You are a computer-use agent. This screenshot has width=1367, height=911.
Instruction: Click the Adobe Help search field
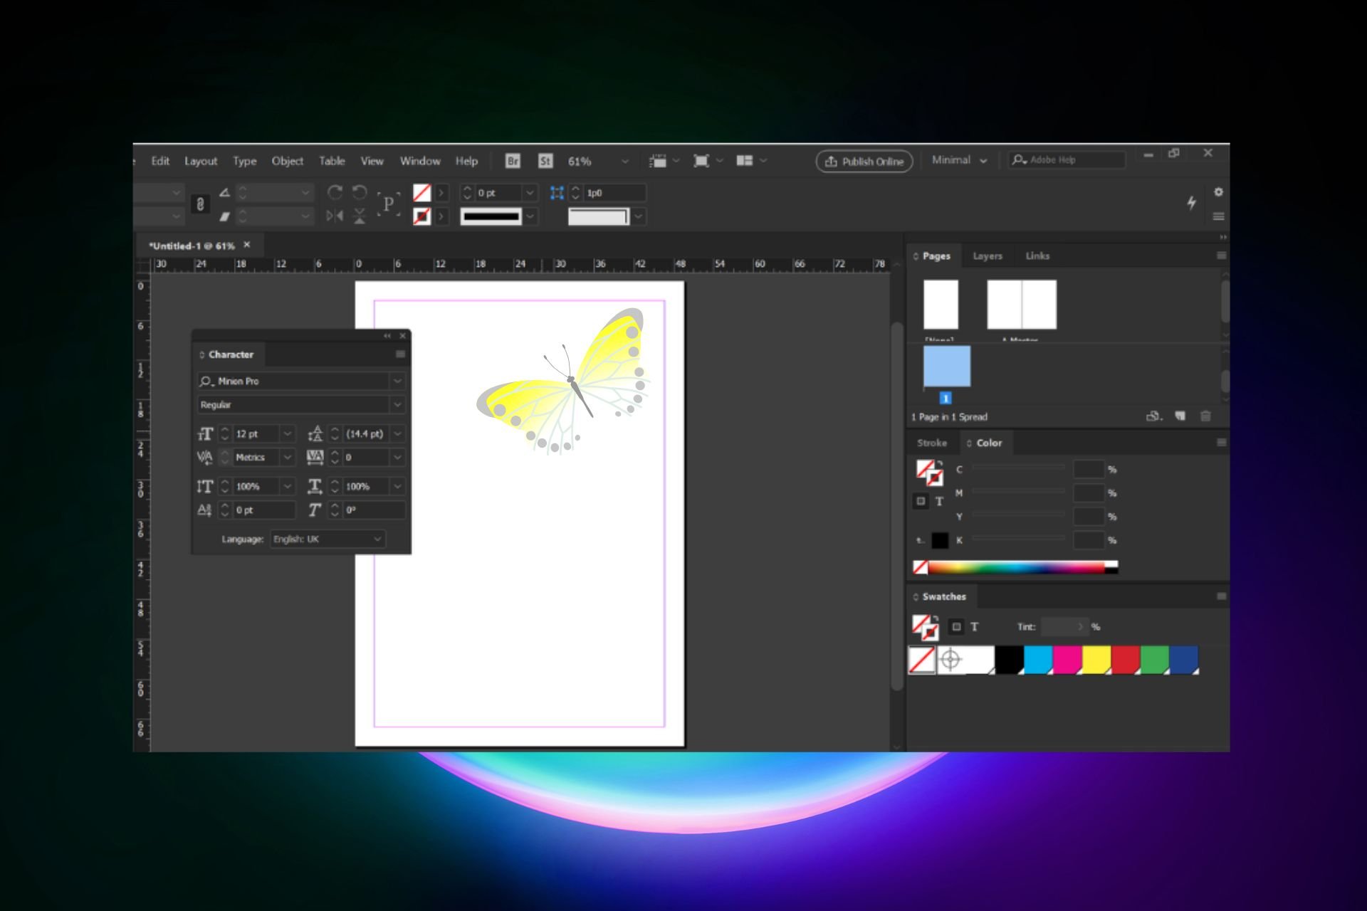click(x=1067, y=160)
